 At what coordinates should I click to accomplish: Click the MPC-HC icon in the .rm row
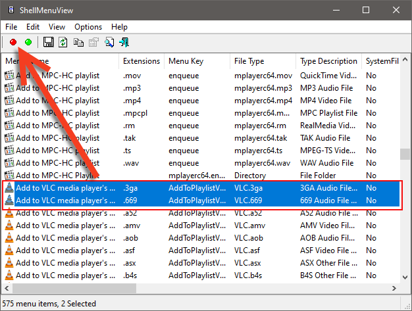click(x=9, y=126)
